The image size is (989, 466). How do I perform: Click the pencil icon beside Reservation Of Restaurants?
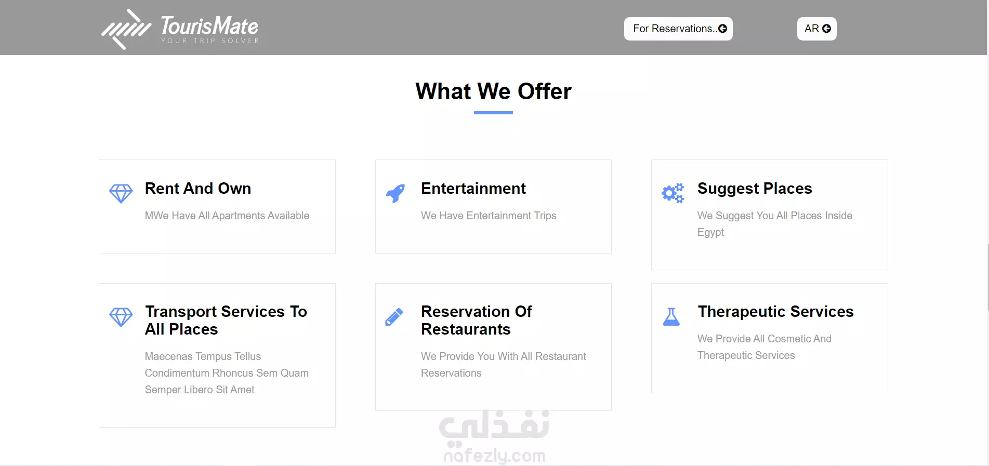(x=394, y=317)
